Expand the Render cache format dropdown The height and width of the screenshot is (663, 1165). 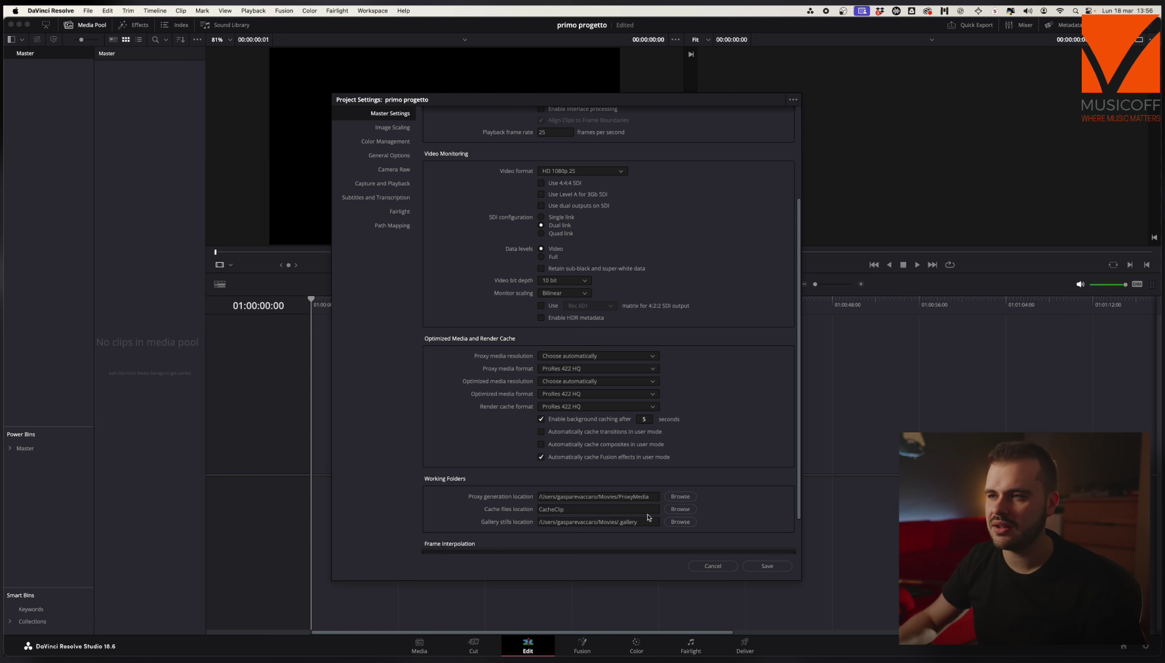(x=598, y=407)
